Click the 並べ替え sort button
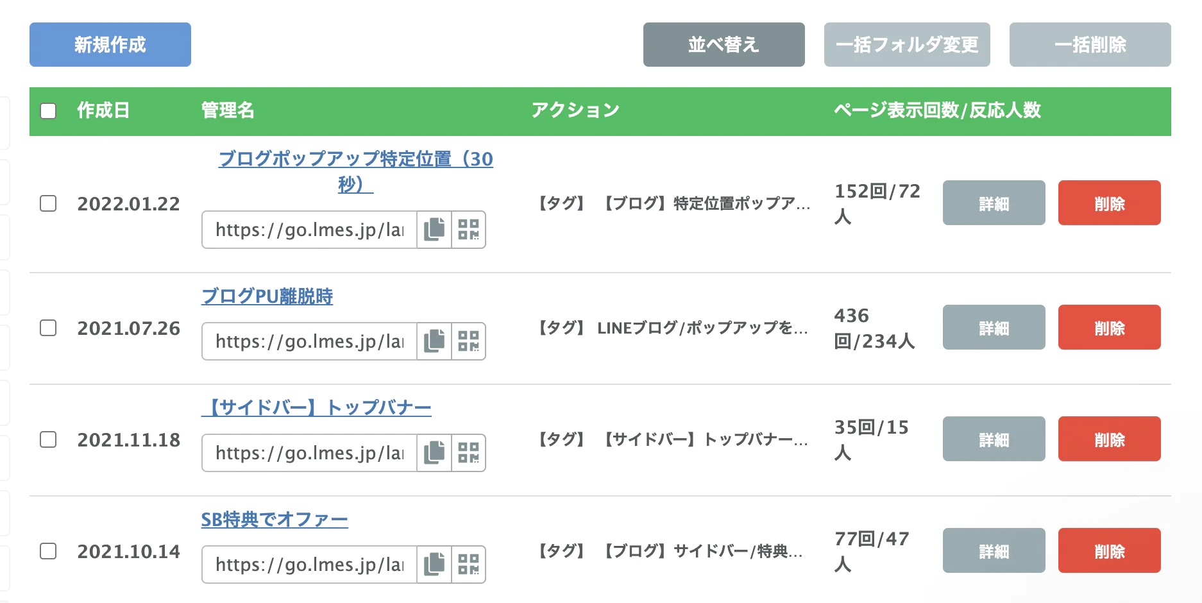This screenshot has width=1202, height=603. tap(724, 45)
